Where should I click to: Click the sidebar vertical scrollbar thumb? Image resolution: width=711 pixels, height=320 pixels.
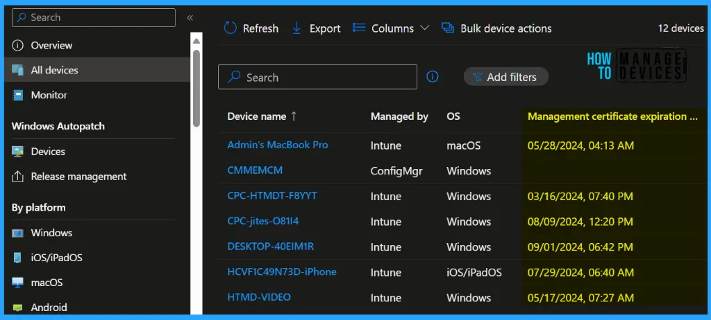(x=196, y=88)
